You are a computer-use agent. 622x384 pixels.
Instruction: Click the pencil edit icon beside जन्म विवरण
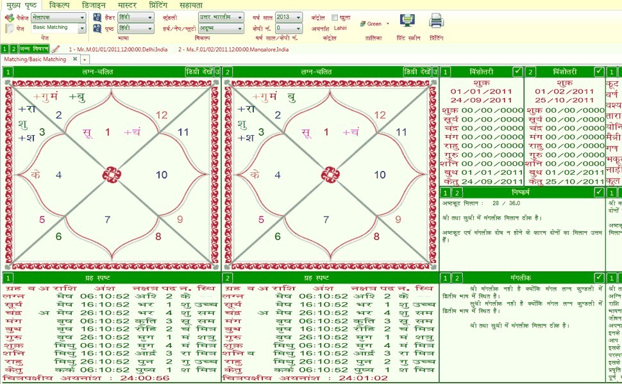click(56, 49)
